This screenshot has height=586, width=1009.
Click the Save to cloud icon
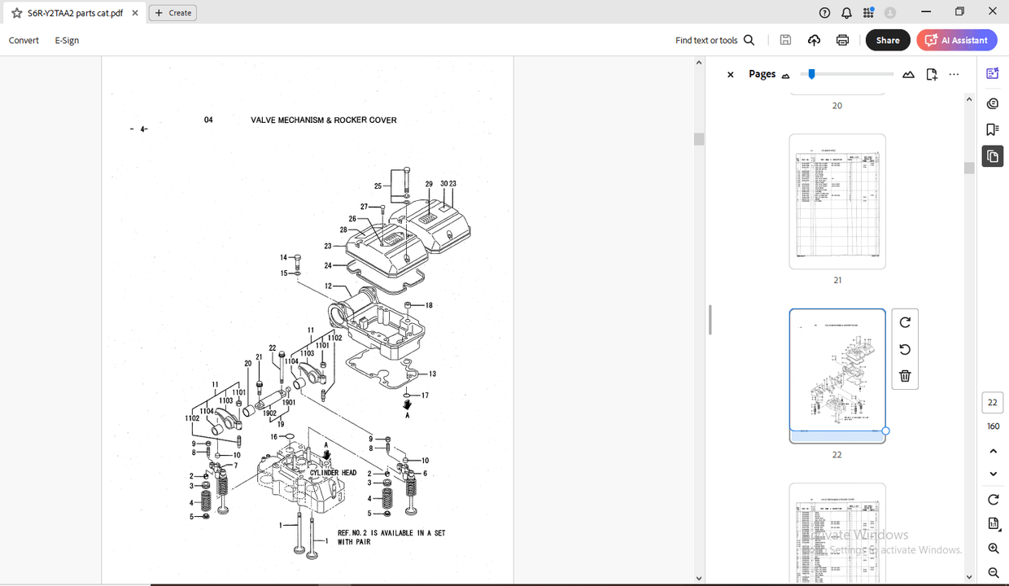[x=814, y=40]
